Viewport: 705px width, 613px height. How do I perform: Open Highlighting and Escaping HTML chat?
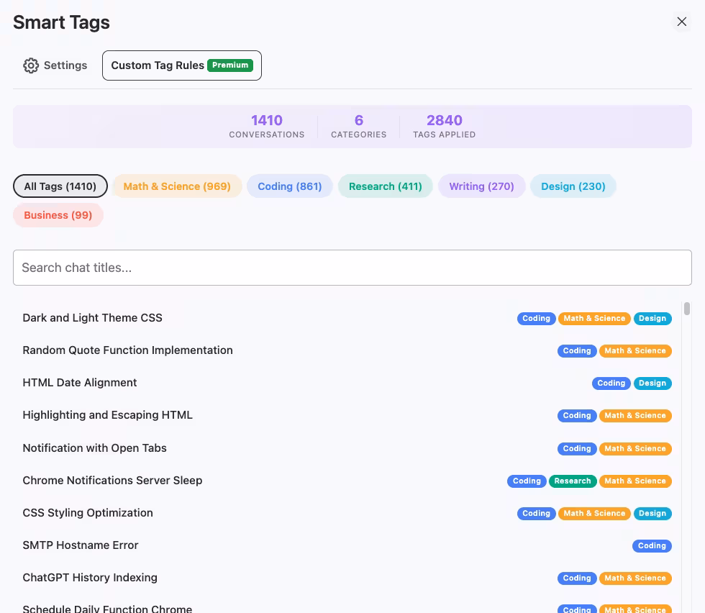[107, 415]
